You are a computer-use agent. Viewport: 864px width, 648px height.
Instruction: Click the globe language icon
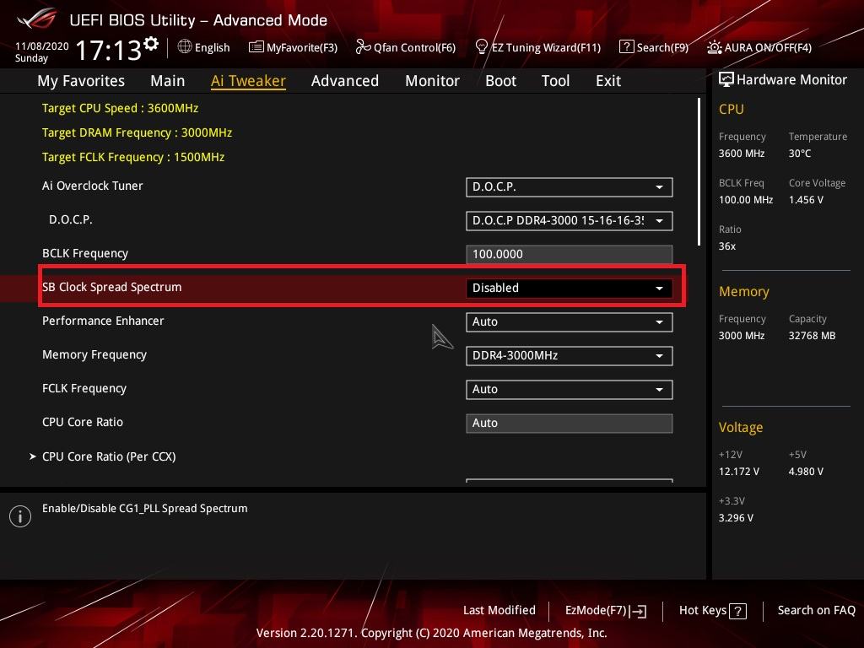(185, 47)
